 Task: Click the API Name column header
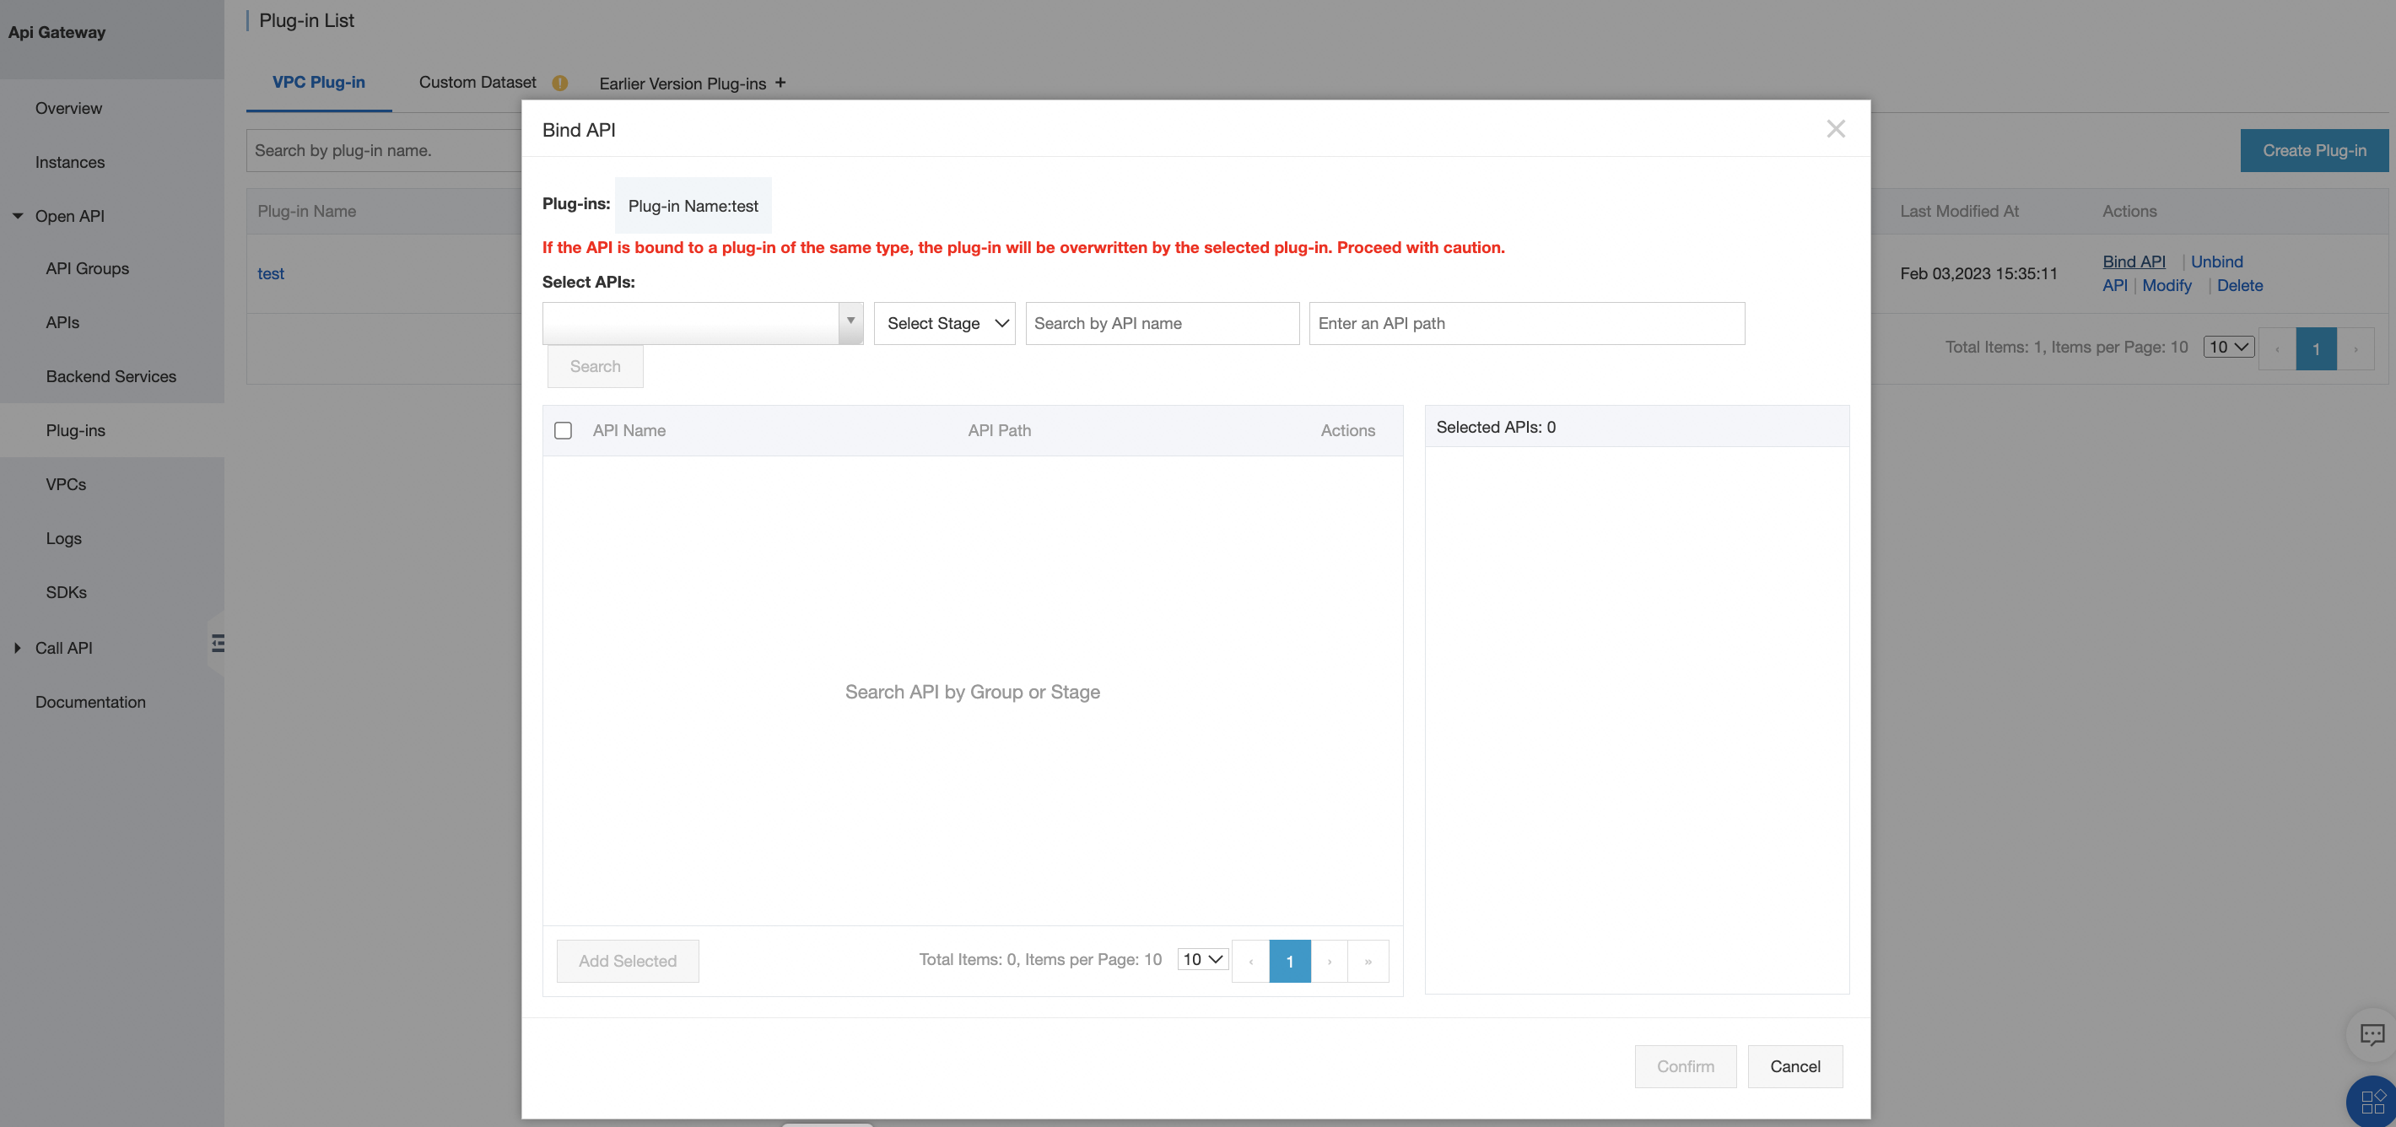pos(629,430)
